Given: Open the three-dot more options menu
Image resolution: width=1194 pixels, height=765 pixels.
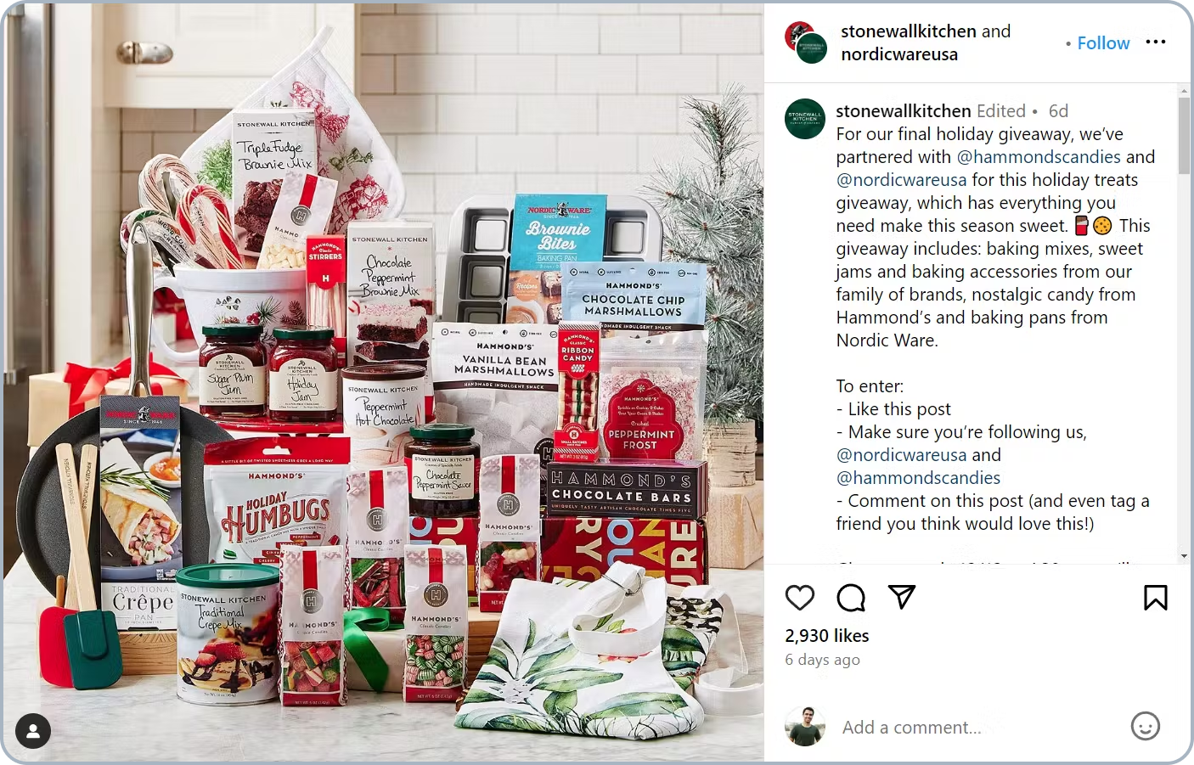Looking at the screenshot, I should point(1156,42).
